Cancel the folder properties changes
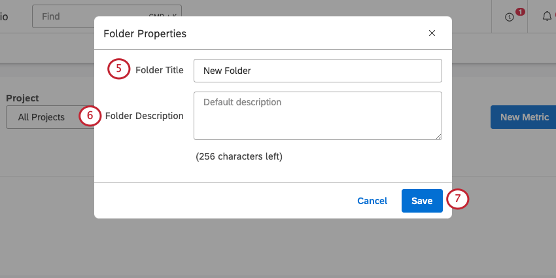 [x=372, y=201]
